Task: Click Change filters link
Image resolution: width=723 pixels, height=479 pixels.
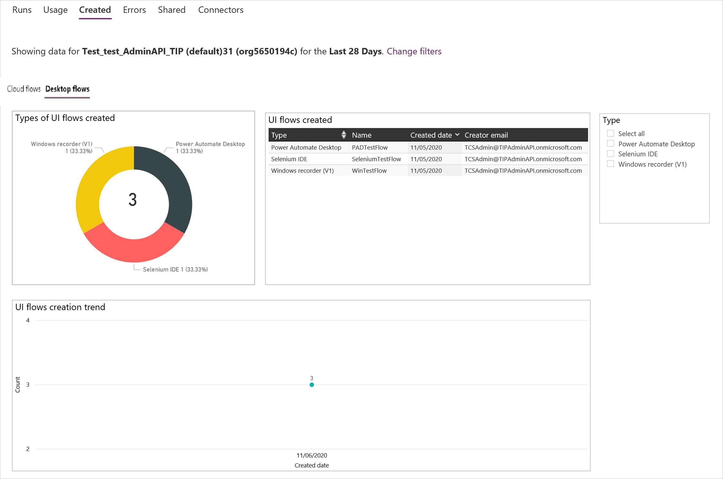Action: pos(414,51)
